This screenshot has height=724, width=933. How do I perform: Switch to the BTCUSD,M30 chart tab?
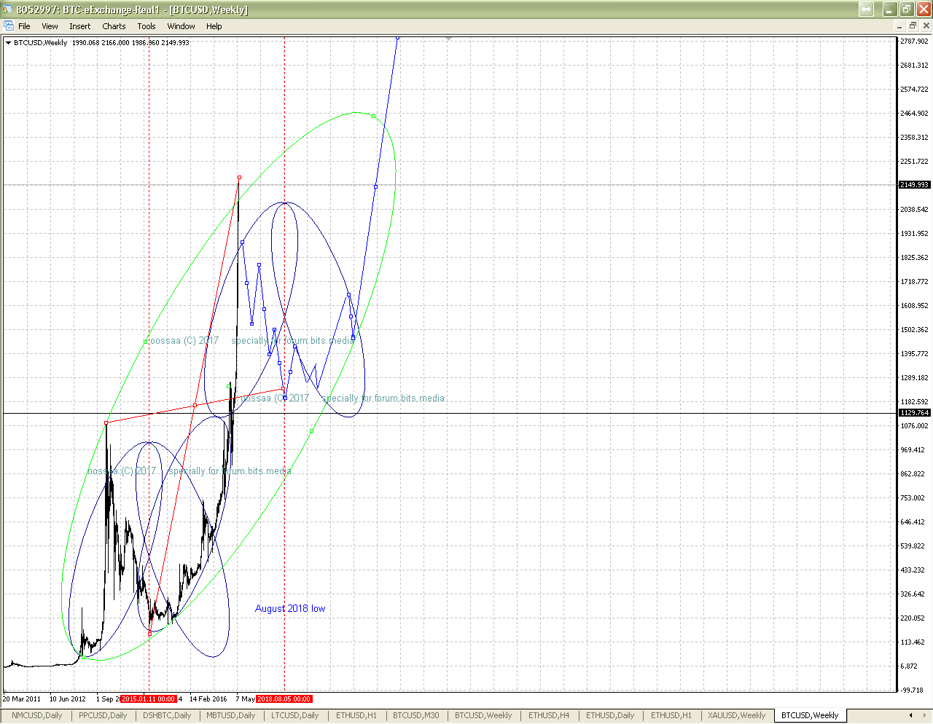(x=416, y=715)
